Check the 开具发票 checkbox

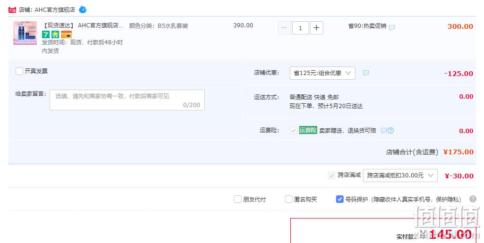(x=19, y=71)
